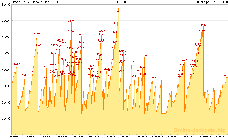
Task: Click the 7490 data label
Action: 118,12
